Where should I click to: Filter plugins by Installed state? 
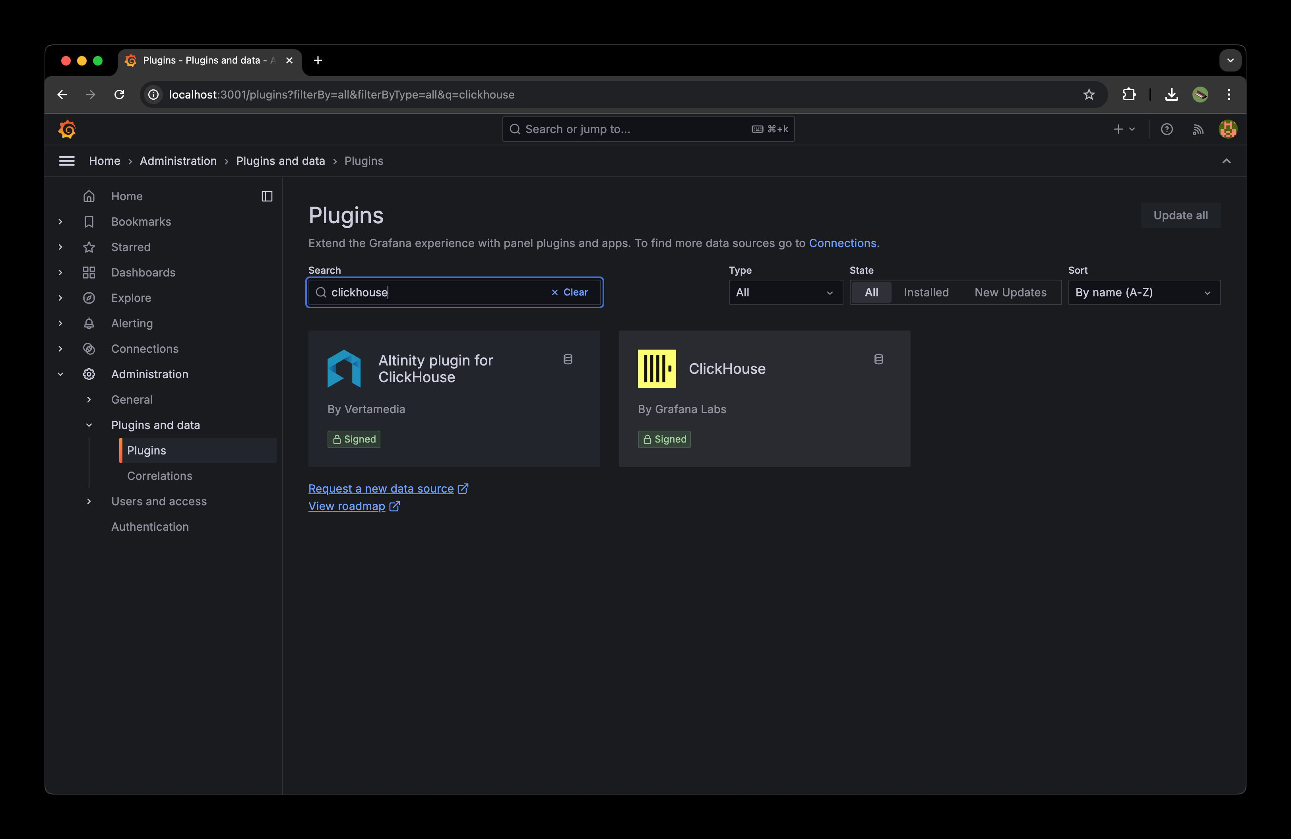tap(926, 292)
